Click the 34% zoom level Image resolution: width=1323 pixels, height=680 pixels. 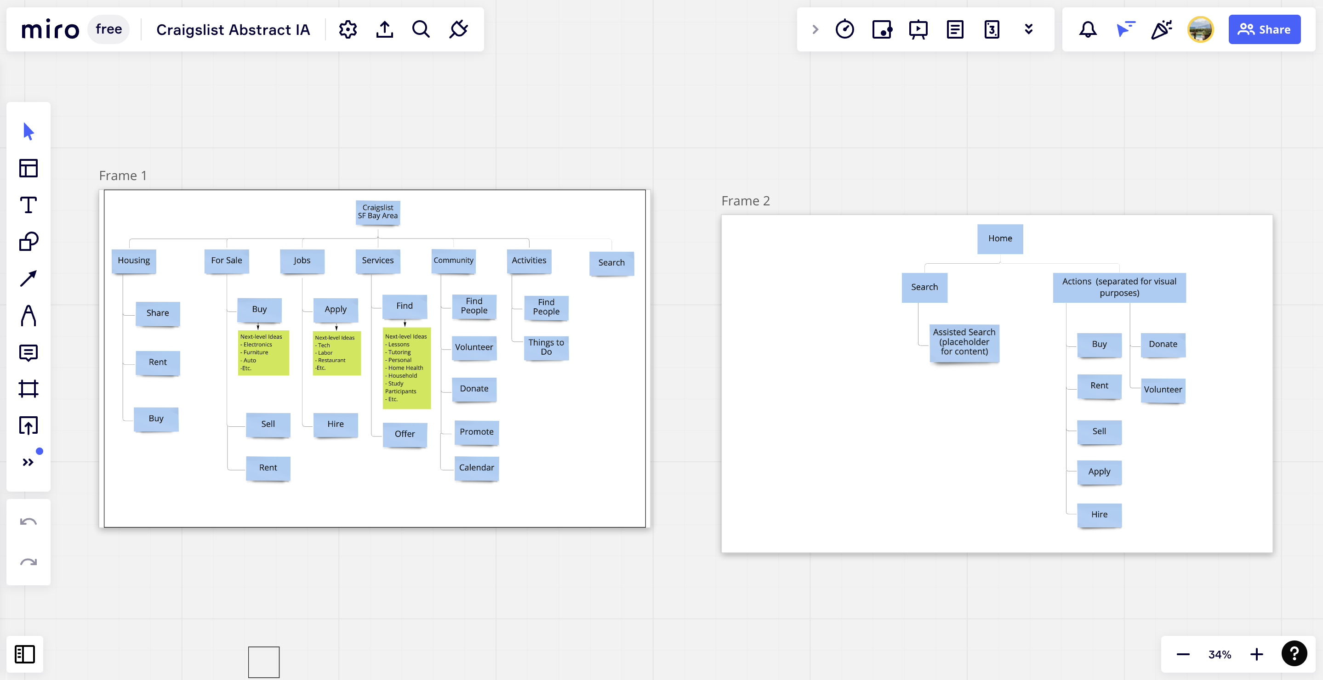tap(1220, 654)
